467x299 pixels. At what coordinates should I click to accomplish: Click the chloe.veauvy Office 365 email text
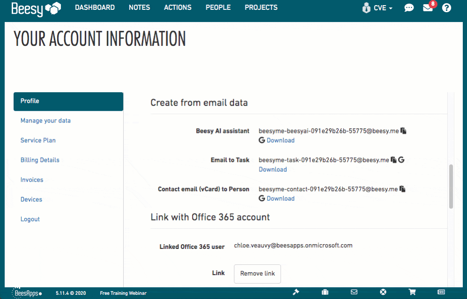pyautogui.click(x=293, y=246)
